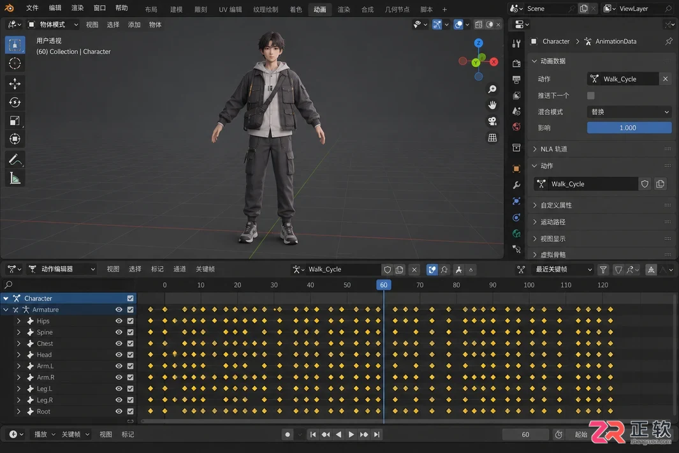
Task: Open the Output properties tab
Action: [516, 80]
